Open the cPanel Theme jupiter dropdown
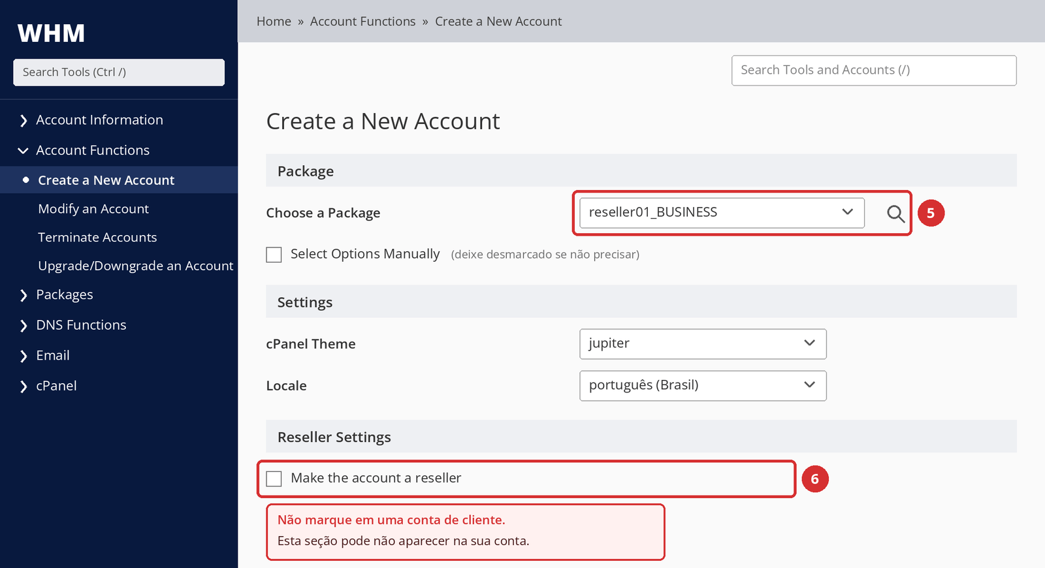Image resolution: width=1045 pixels, height=568 pixels. point(703,344)
